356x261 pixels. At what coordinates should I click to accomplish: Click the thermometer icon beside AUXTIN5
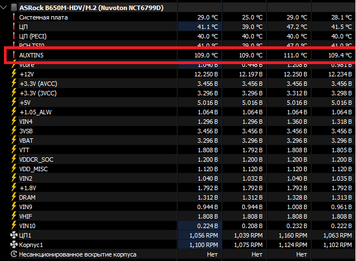14,55
